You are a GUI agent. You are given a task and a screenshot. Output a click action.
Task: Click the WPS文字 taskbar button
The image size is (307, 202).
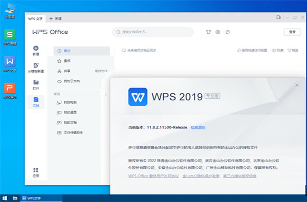[x=41, y=198]
